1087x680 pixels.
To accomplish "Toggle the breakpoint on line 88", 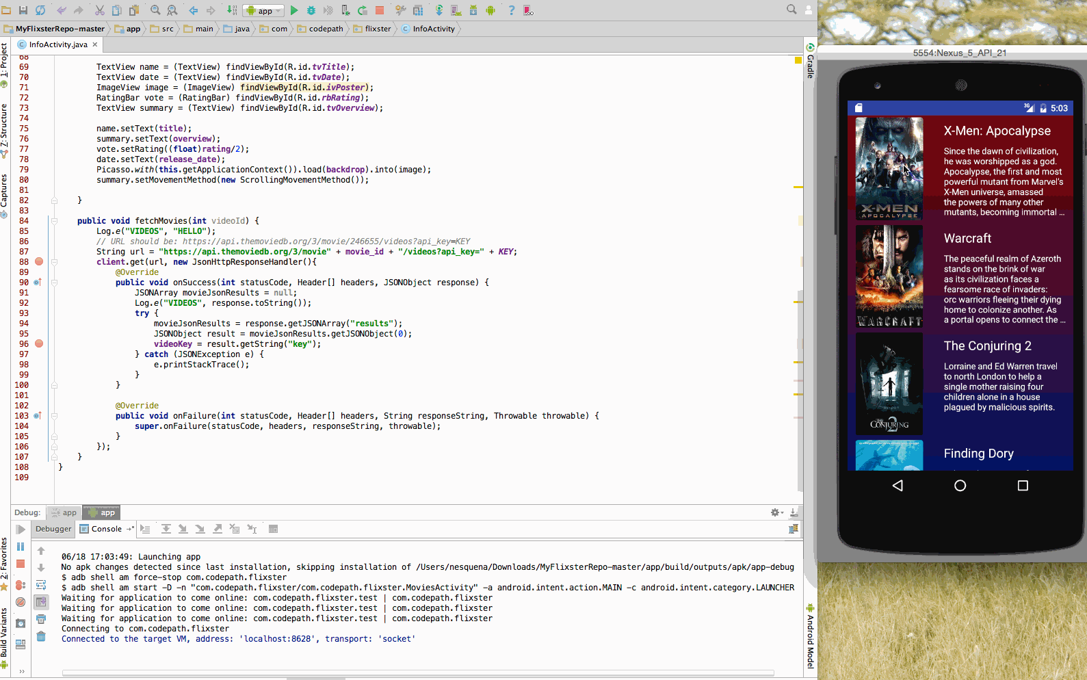I will 39,262.
